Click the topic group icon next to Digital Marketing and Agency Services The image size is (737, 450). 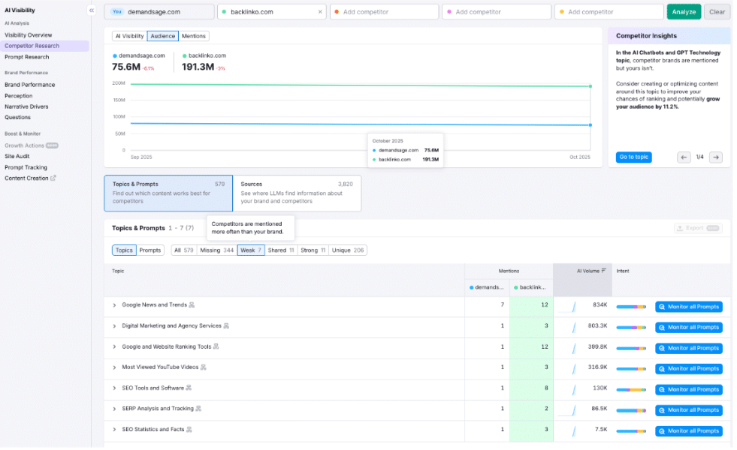coord(227,328)
